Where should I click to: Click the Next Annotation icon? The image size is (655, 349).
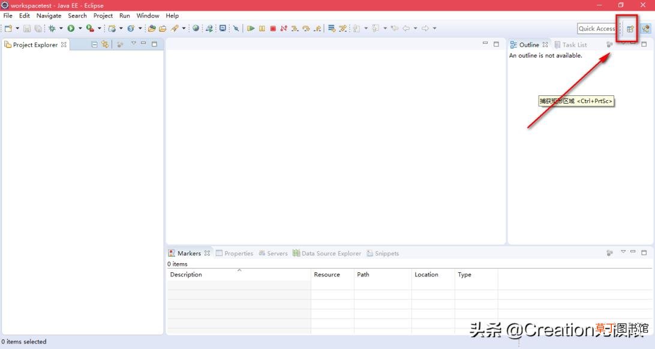357,28
